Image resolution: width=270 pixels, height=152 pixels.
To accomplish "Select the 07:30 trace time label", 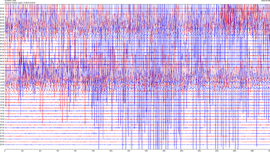I will 2,53.
